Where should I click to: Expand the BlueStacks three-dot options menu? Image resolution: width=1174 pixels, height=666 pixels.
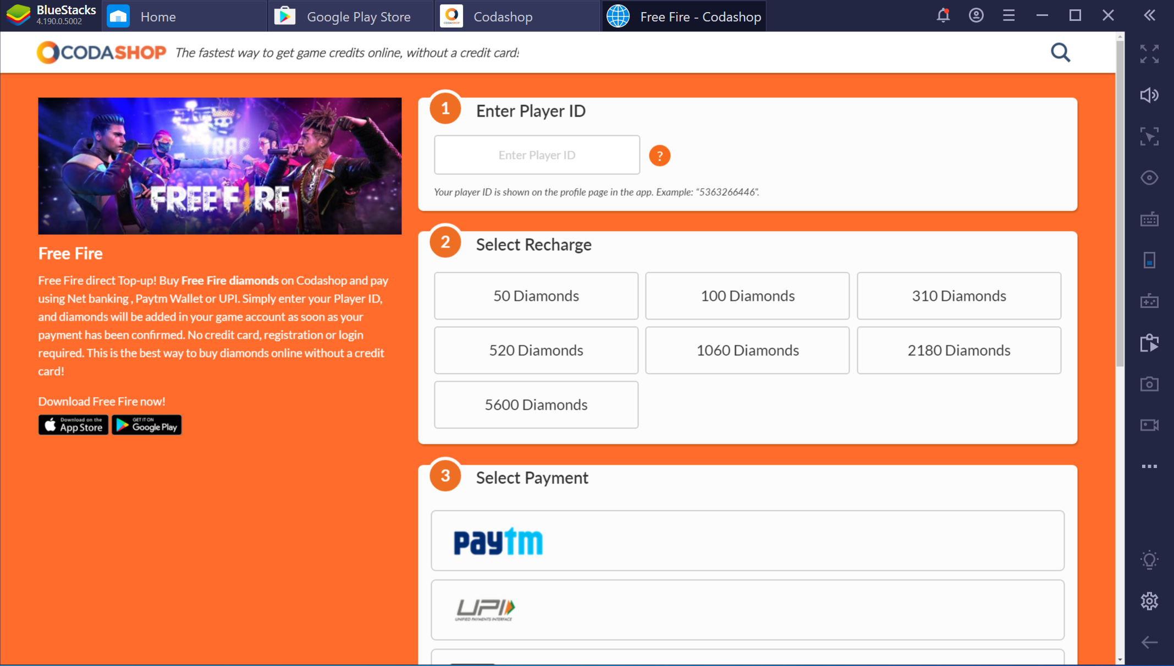tap(1150, 467)
